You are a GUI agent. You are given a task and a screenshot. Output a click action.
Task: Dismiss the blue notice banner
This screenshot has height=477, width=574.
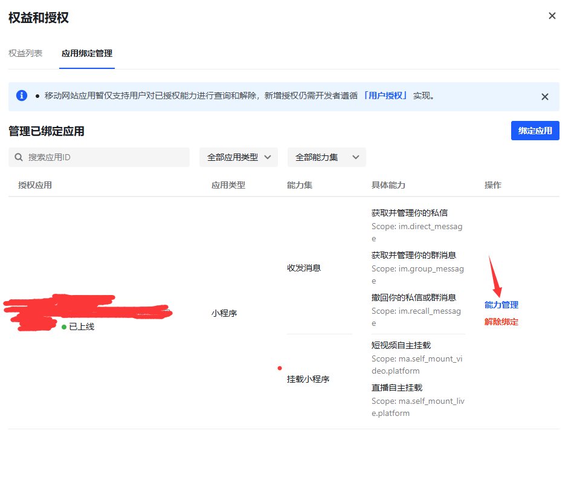pyautogui.click(x=544, y=97)
